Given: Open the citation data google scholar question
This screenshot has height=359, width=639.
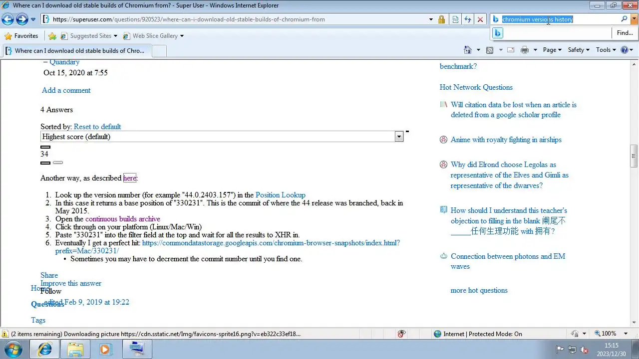Looking at the screenshot, I should click(514, 110).
